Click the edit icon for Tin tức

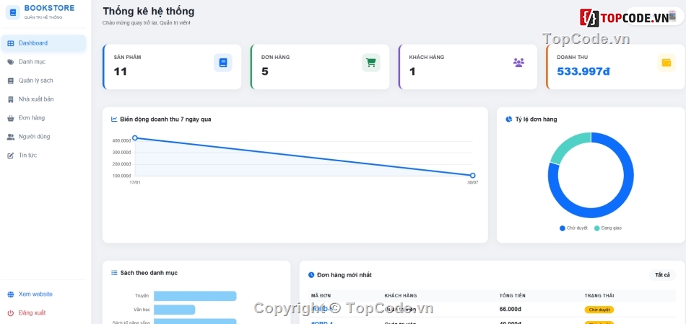click(x=11, y=156)
